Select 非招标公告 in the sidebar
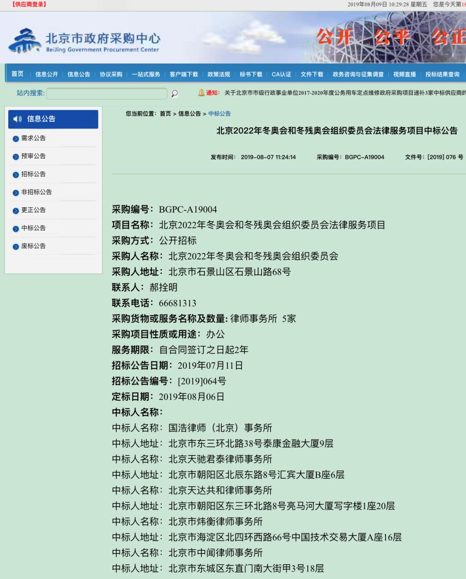This screenshot has width=466, height=579. click(x=36, y=192)
